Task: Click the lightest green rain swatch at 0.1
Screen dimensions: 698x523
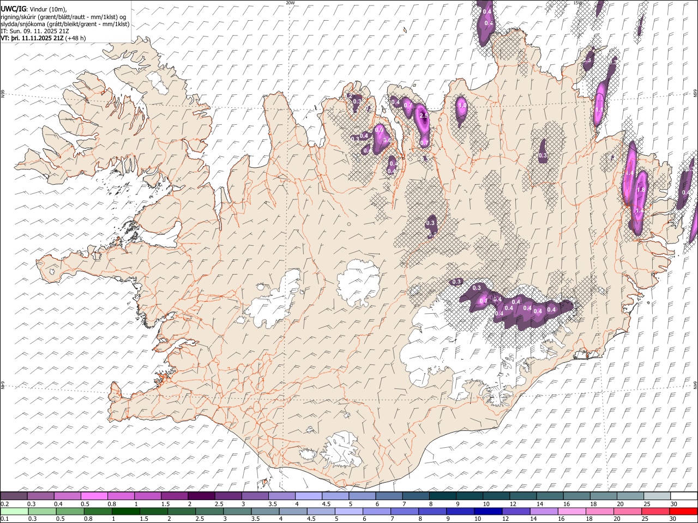Action: [x=14, y=511]
